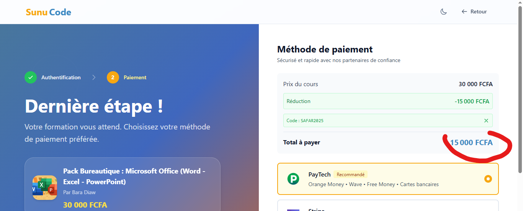Click the Recommandé badge on PayTech
Image resolution: width=523 pixels, height=211 pixels.
351,175
